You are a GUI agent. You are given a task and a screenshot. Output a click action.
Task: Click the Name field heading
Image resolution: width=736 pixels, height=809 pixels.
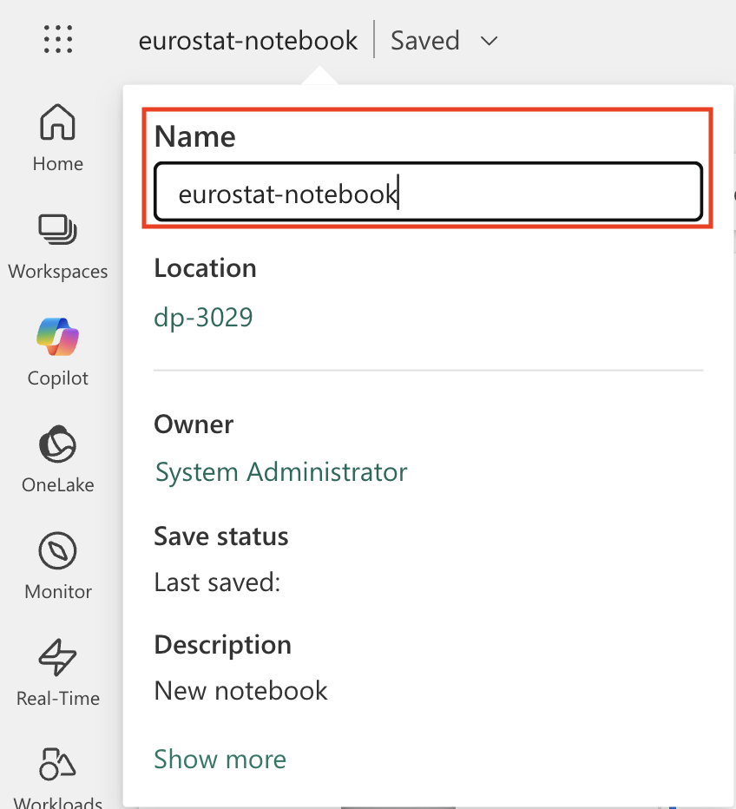point(194,137)
